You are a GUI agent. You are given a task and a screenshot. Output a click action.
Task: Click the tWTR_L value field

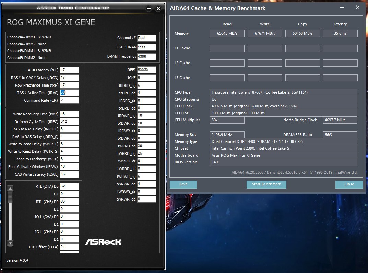pyautogui.click(x=69, y=144)
